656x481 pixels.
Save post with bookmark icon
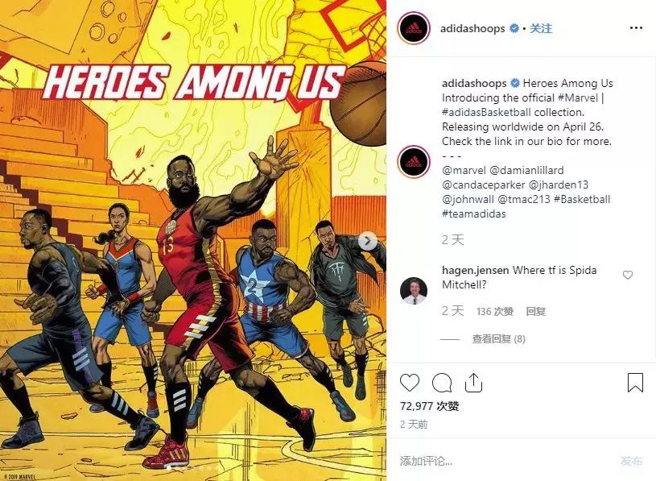[635, 383]
